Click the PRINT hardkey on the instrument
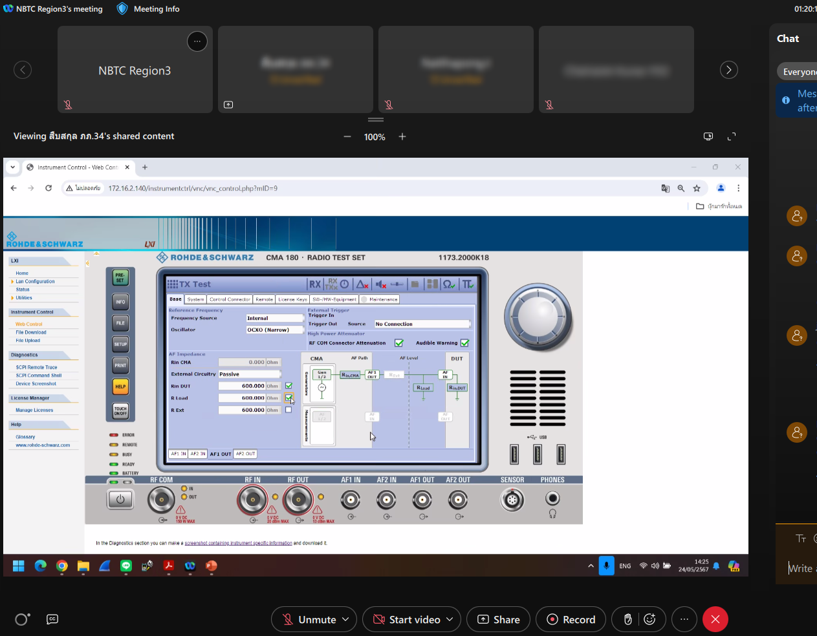The width and height of the screenshot is (817, 636). click(x=120, y=365)
